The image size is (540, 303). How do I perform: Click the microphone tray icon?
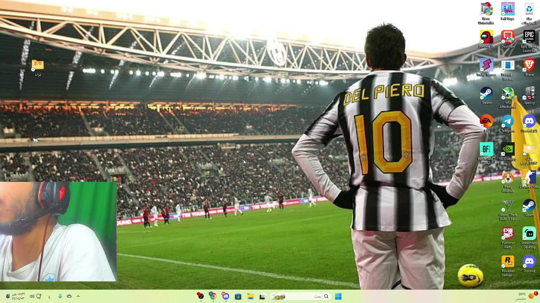coord(60,296)
